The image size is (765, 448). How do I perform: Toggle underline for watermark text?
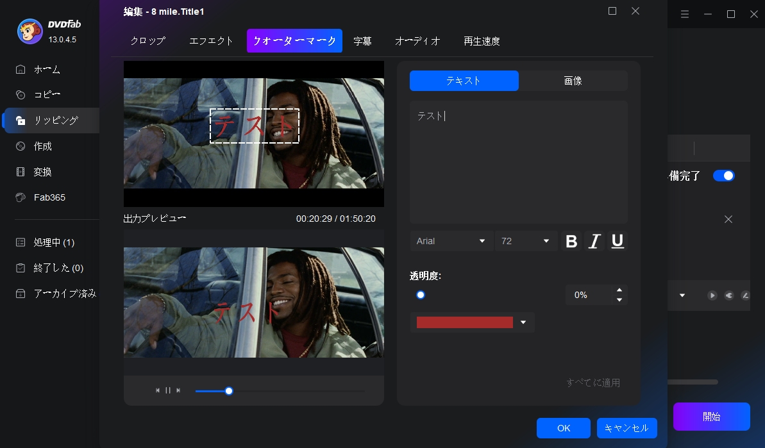(617, 242)
